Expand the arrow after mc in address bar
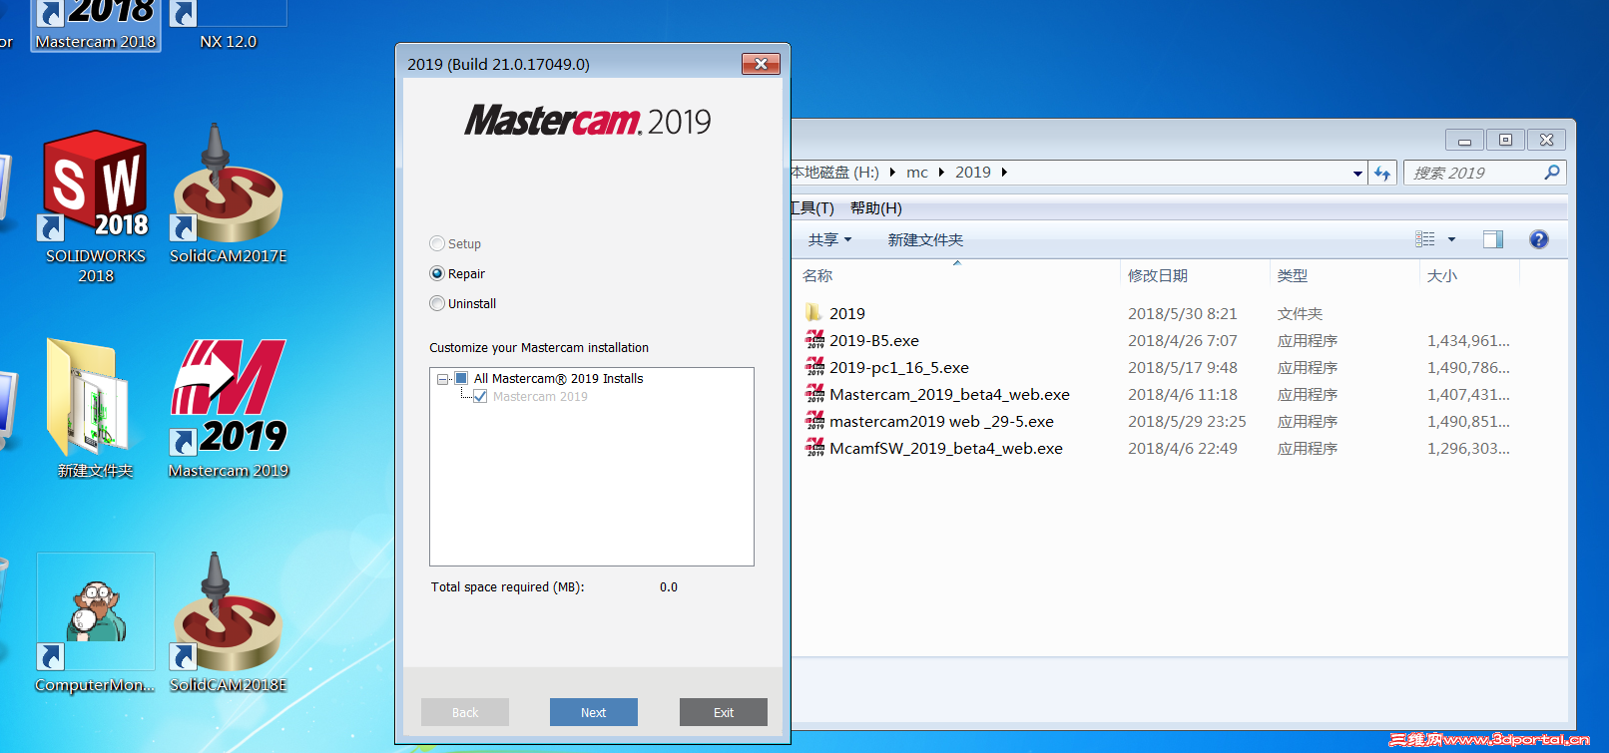Screen dimensions: 1609x753 pyautogui.click(x=941, y=173)
